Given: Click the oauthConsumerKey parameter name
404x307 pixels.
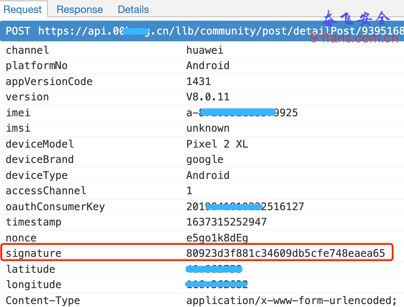Looking at the screenshot, I should pyautogui.click(x=55, y=207).
